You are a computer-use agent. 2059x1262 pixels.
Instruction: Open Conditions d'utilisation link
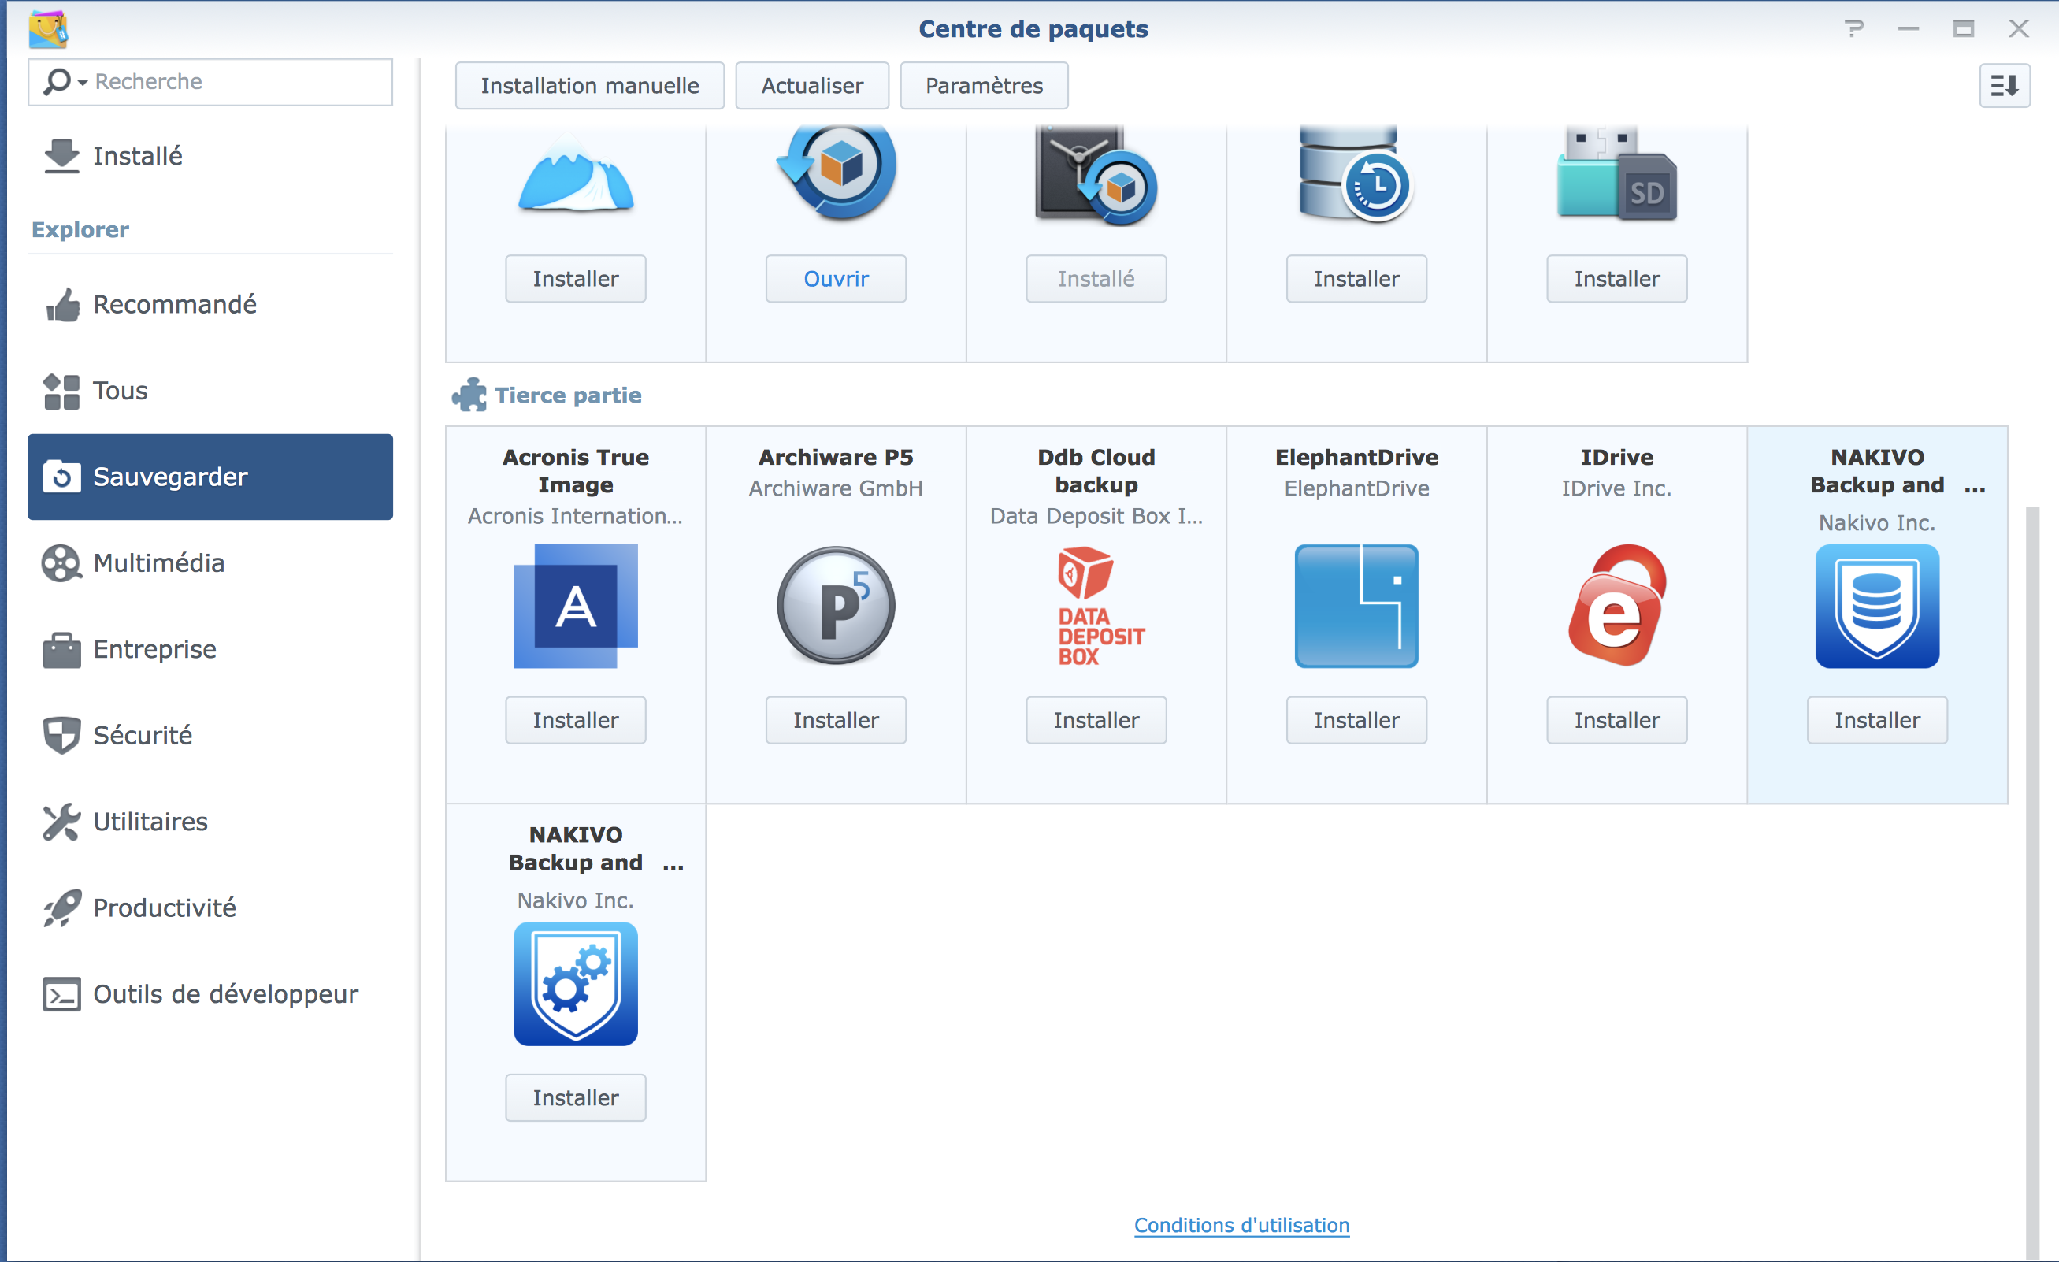pyautogui.click(x=1241, y=1225)
